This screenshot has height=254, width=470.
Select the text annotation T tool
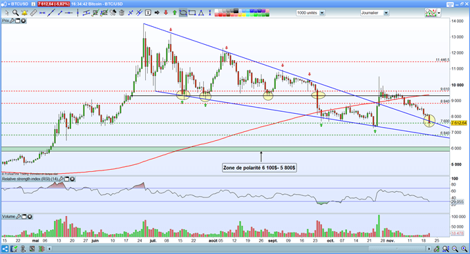[148, 13]
